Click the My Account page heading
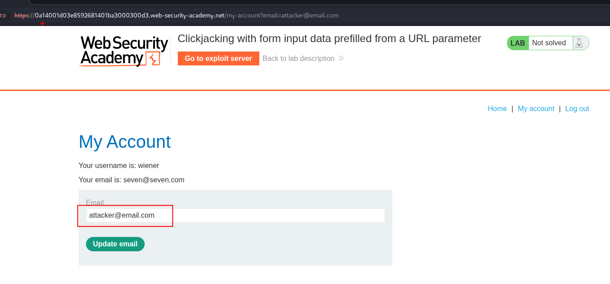 coord(125,142)
